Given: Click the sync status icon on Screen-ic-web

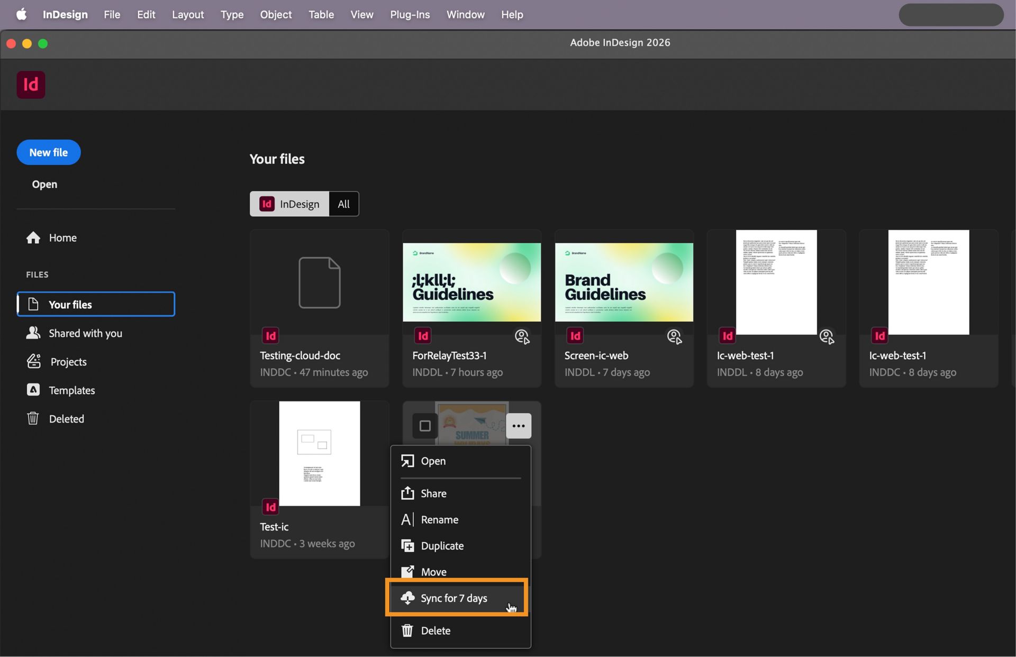Looking at the screenshot, I should pyautogui.click(x=674, y=337).
